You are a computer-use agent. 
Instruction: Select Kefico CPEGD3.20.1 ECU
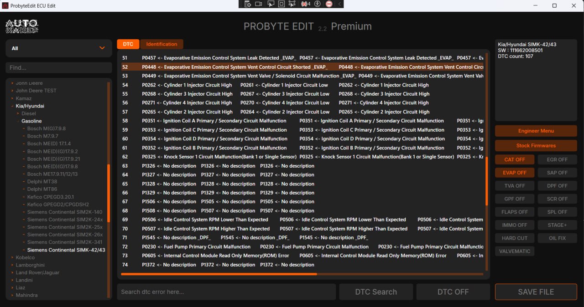point(50,197)
